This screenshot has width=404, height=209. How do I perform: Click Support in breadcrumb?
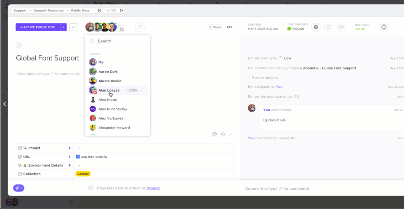click(20, 10)
